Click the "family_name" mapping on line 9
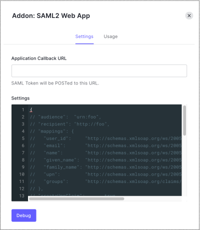The image size is (200, 230). click(x=106, y=167)
